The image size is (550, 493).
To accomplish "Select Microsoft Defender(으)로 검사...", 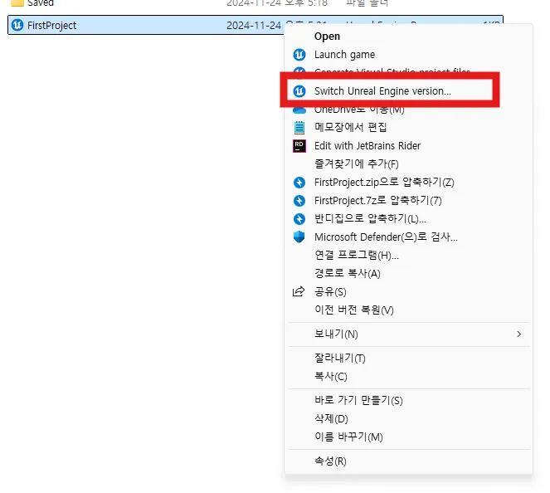I will pos(386,237).
